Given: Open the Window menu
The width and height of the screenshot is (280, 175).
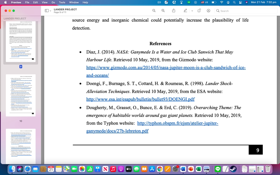Looking at the screenshot, I should (x=74, y=2).
